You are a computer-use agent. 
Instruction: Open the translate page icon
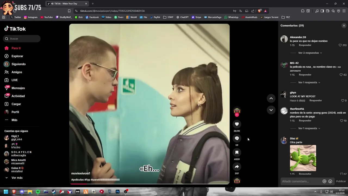click(241, 11)
